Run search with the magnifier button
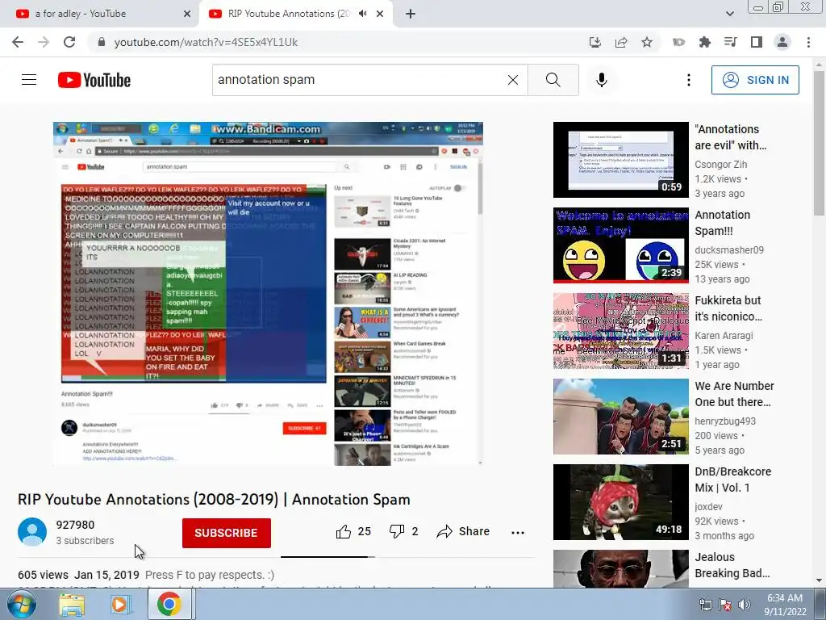The height and width of the screenshot is (620, 826). click(x=553, y=80)
